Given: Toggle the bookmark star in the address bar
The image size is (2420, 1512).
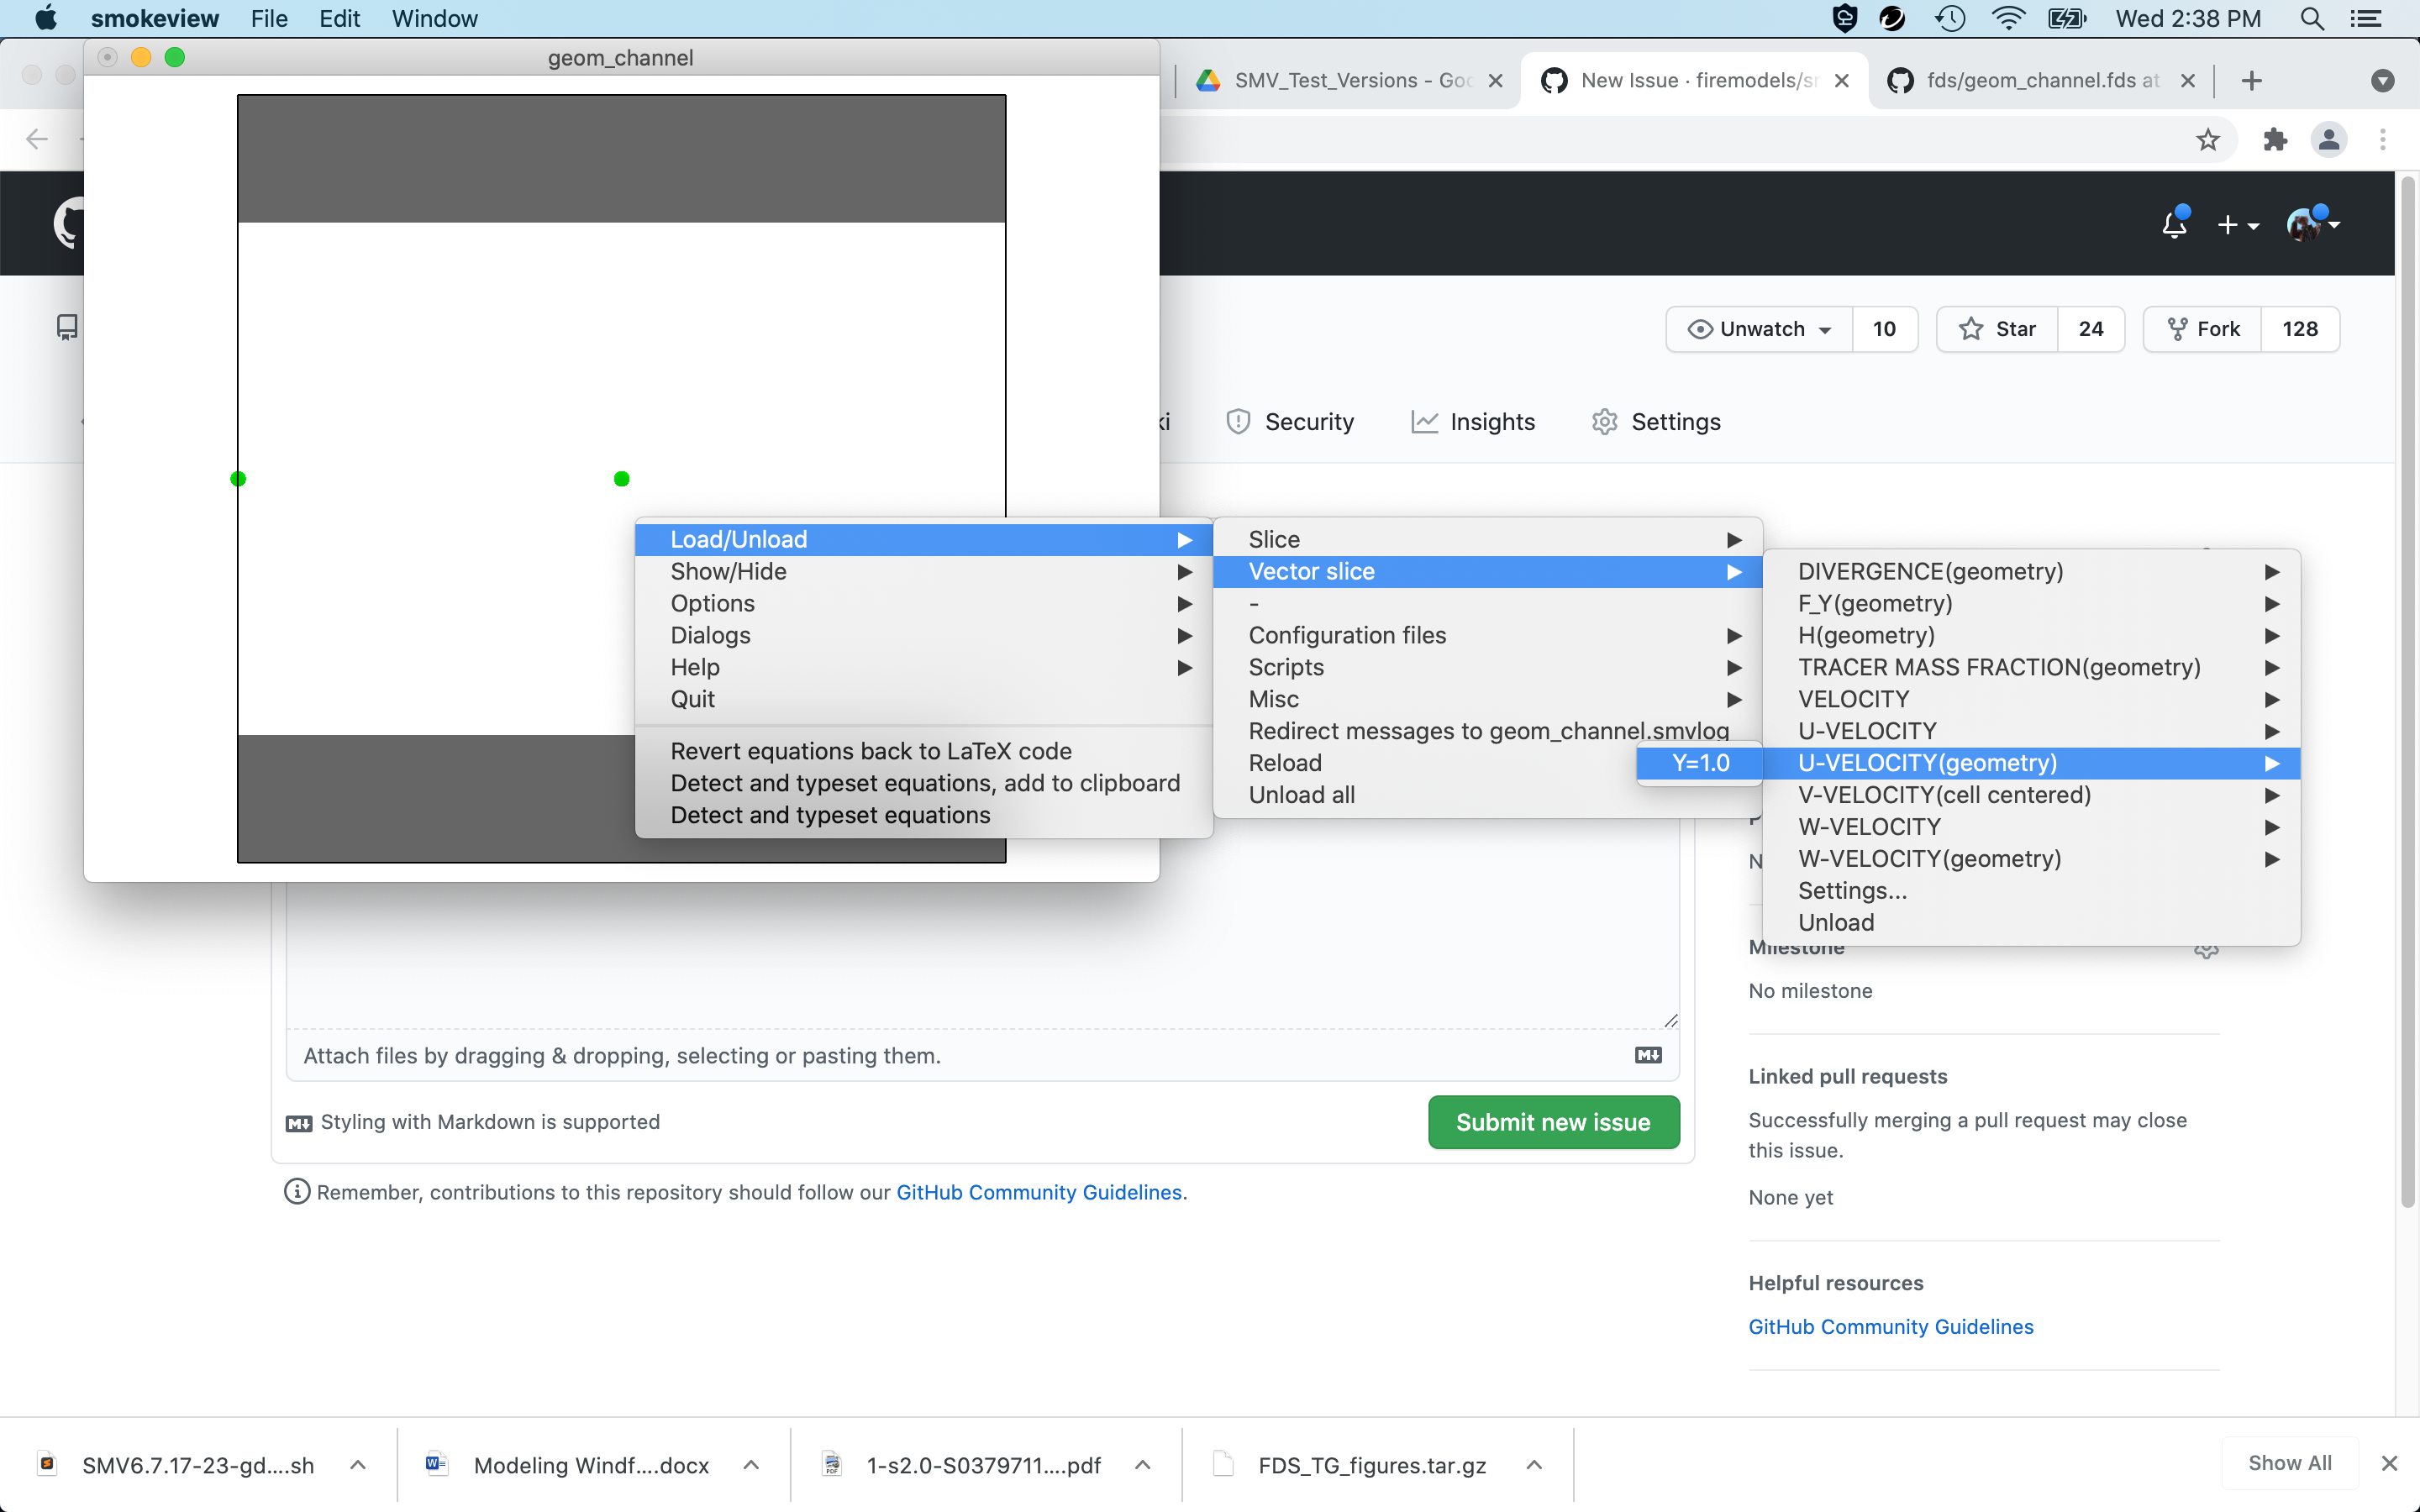Looking at the screenshot, I should (2208, 139).
